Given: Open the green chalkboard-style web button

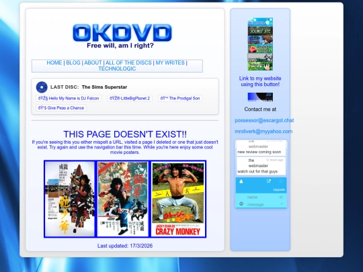Looking at the screenshot, I should [x=260, y=31].
